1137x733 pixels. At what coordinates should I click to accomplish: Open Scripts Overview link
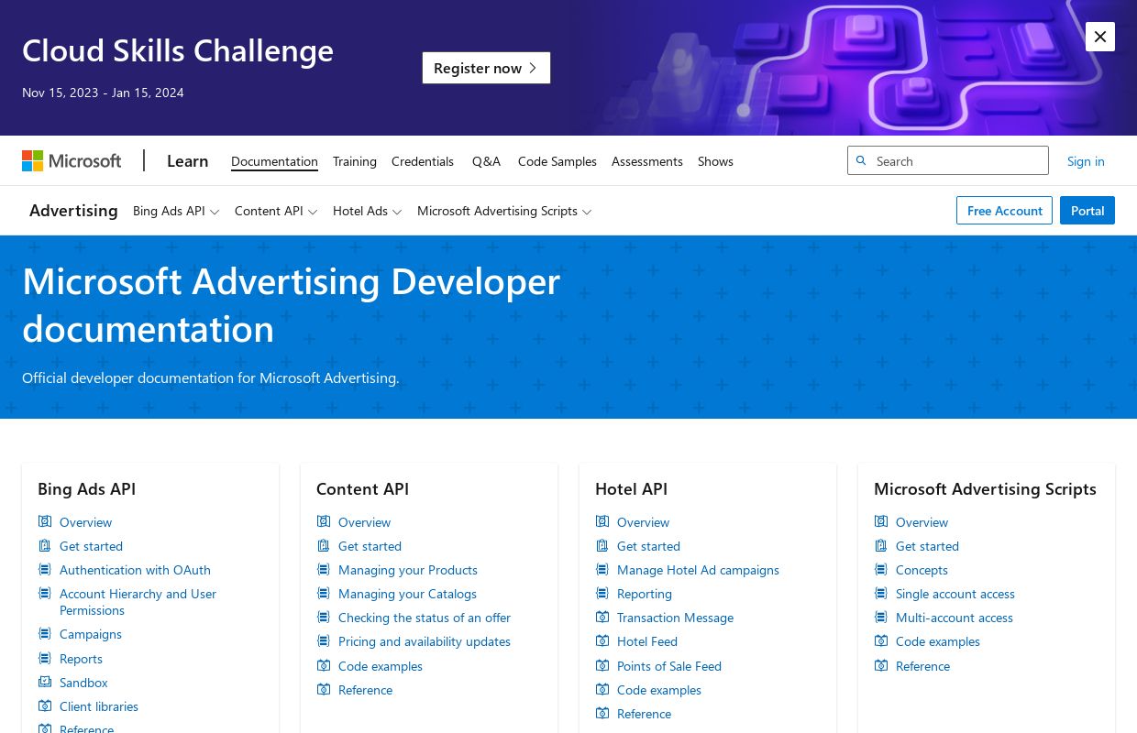(922, 522)
